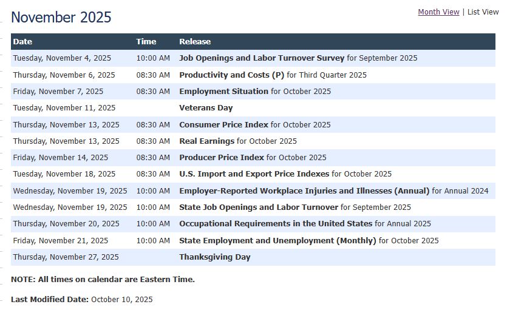
Task: Open U.S. Import and Export Price Indexes
Action: 254,174
